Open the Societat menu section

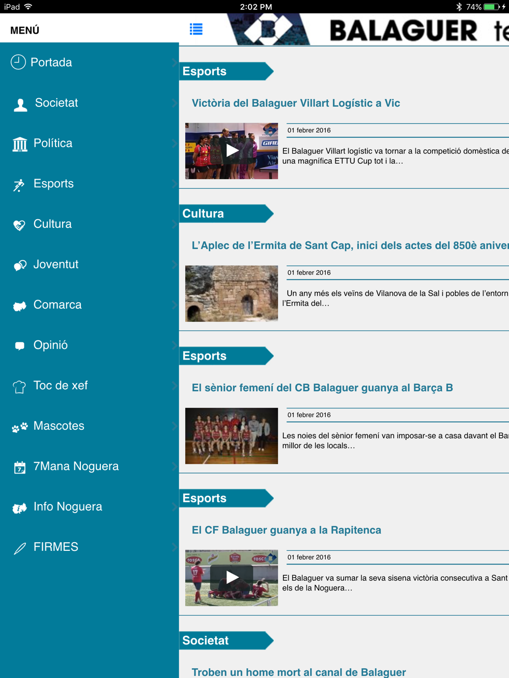pos(89,103)
